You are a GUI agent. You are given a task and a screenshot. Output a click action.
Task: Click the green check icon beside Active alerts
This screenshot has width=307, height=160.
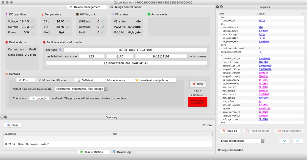[x=149, y=14]
